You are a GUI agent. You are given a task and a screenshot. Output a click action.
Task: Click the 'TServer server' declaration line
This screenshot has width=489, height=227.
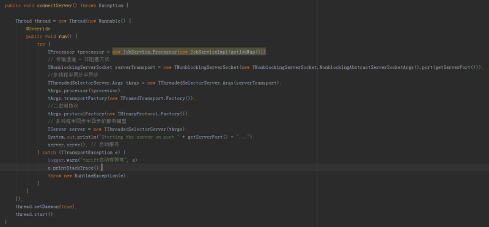[117, 129]
